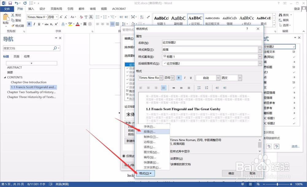Click Justify icon in Modify Style dialog

164,88
